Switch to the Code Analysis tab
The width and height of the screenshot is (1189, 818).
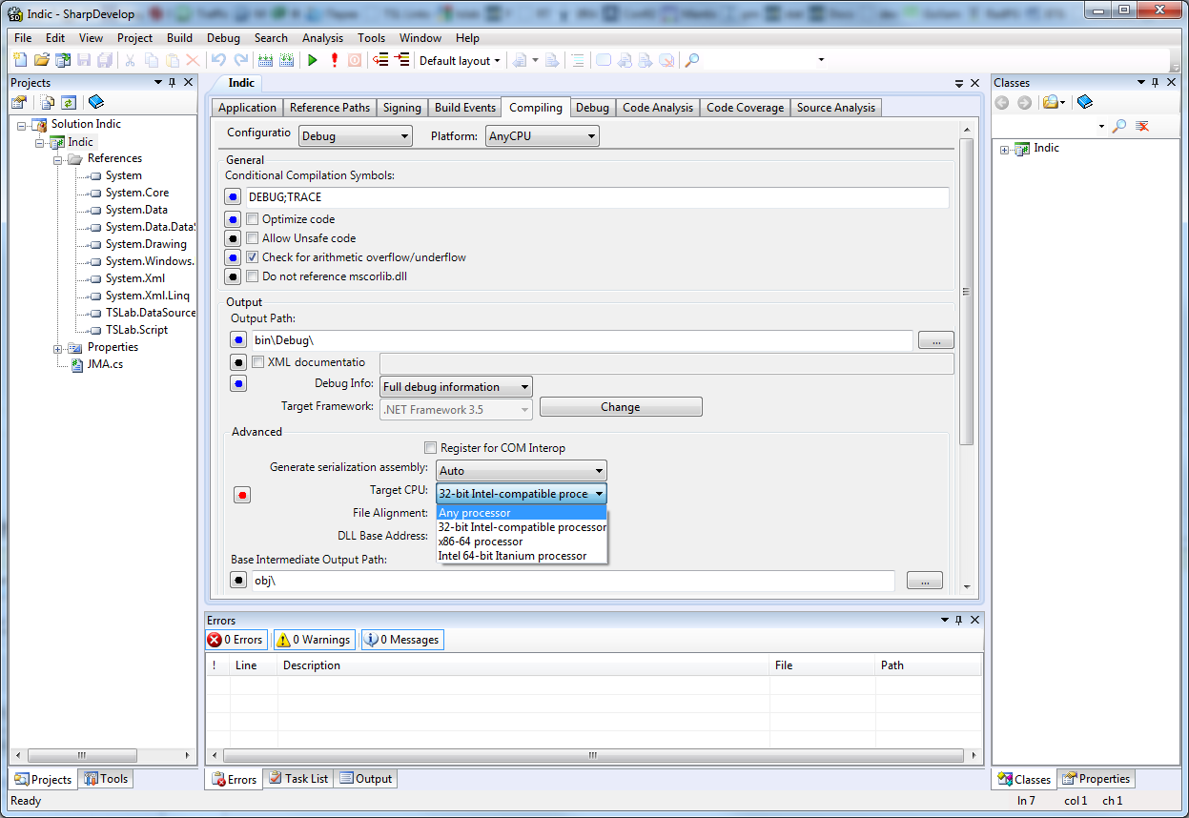(657, 108)
